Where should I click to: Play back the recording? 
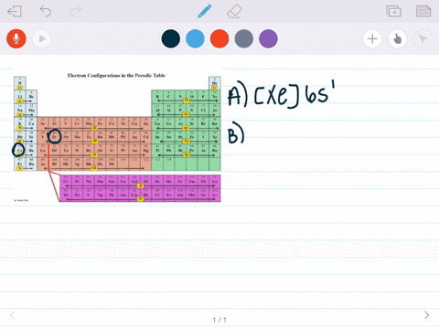[x=41, y=38]
